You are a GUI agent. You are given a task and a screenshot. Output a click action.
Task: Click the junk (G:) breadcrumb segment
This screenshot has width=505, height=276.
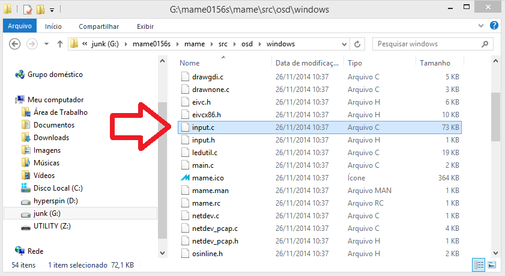coord(105,44)
